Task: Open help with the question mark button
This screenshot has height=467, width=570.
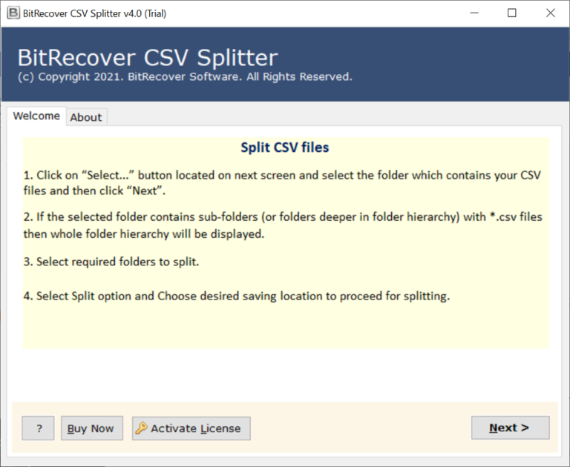Action: click(x=38, y=428)
